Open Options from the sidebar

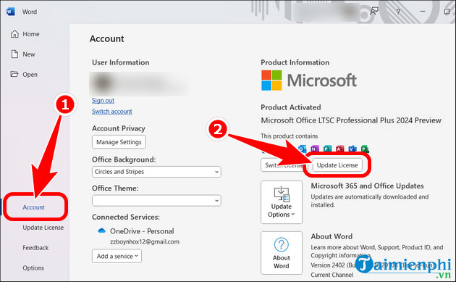click(x=33, y=268)
